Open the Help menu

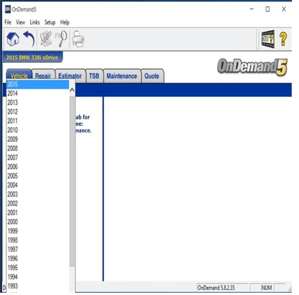65,22
